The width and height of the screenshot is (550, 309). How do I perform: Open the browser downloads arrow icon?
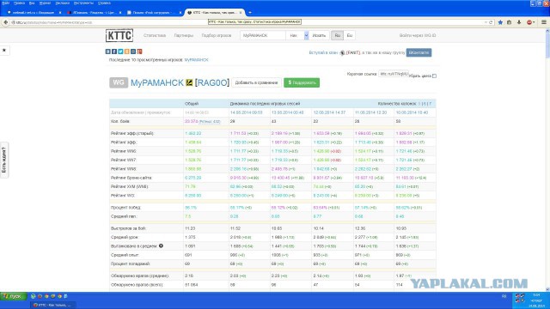(519, 22)
